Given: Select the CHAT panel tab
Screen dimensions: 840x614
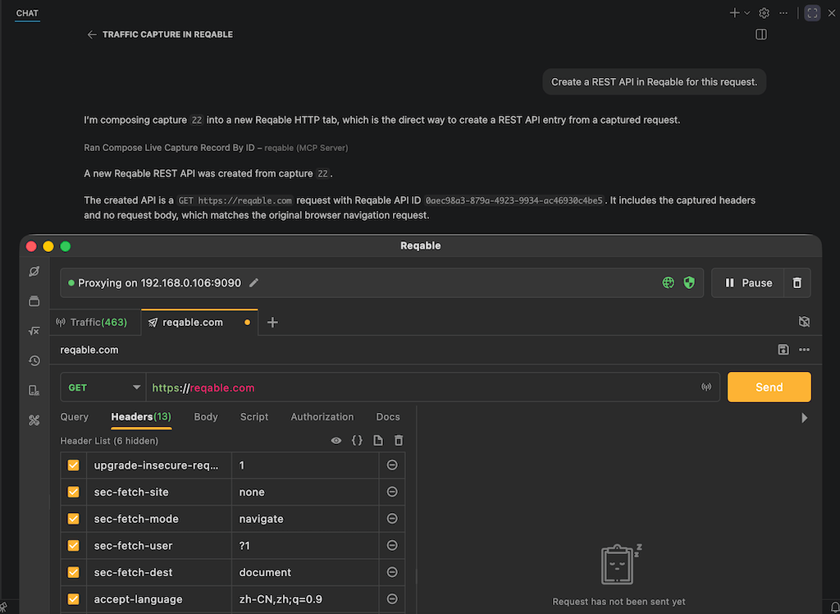Looking at the screenshot, I should click(27, 13).
